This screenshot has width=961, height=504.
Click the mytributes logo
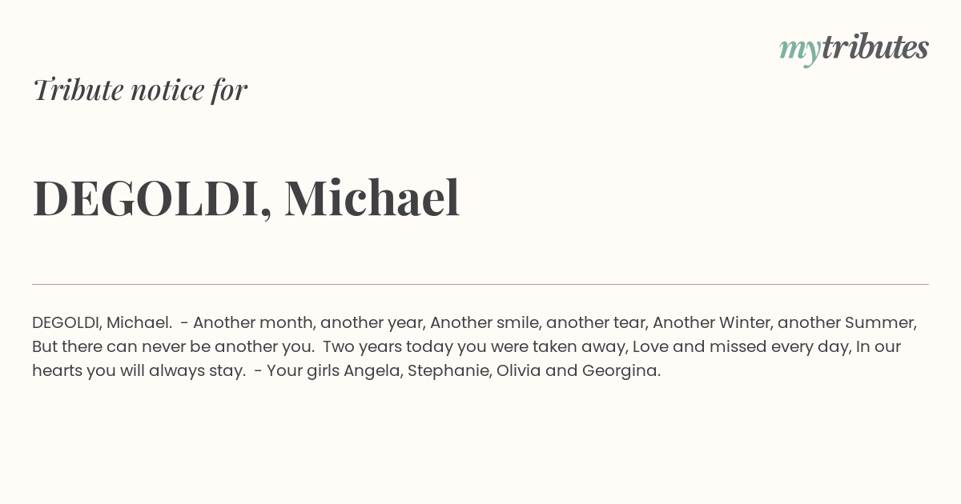[x=854, y=49]
